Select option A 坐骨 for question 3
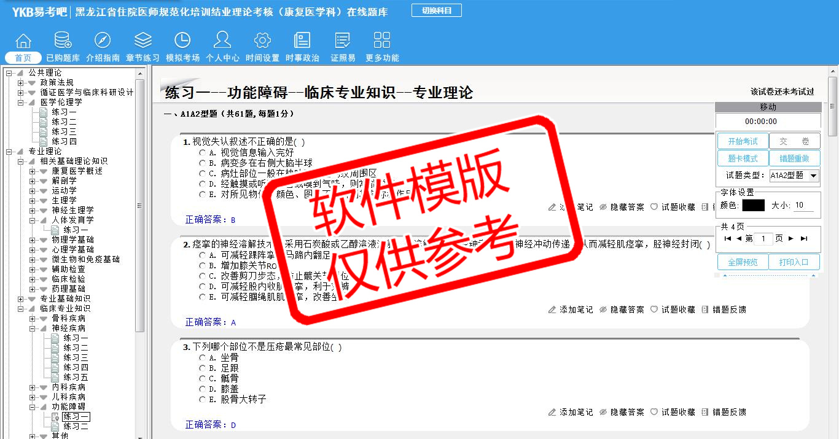The height and width of the screenshot is (439, 839). point(203,358)
